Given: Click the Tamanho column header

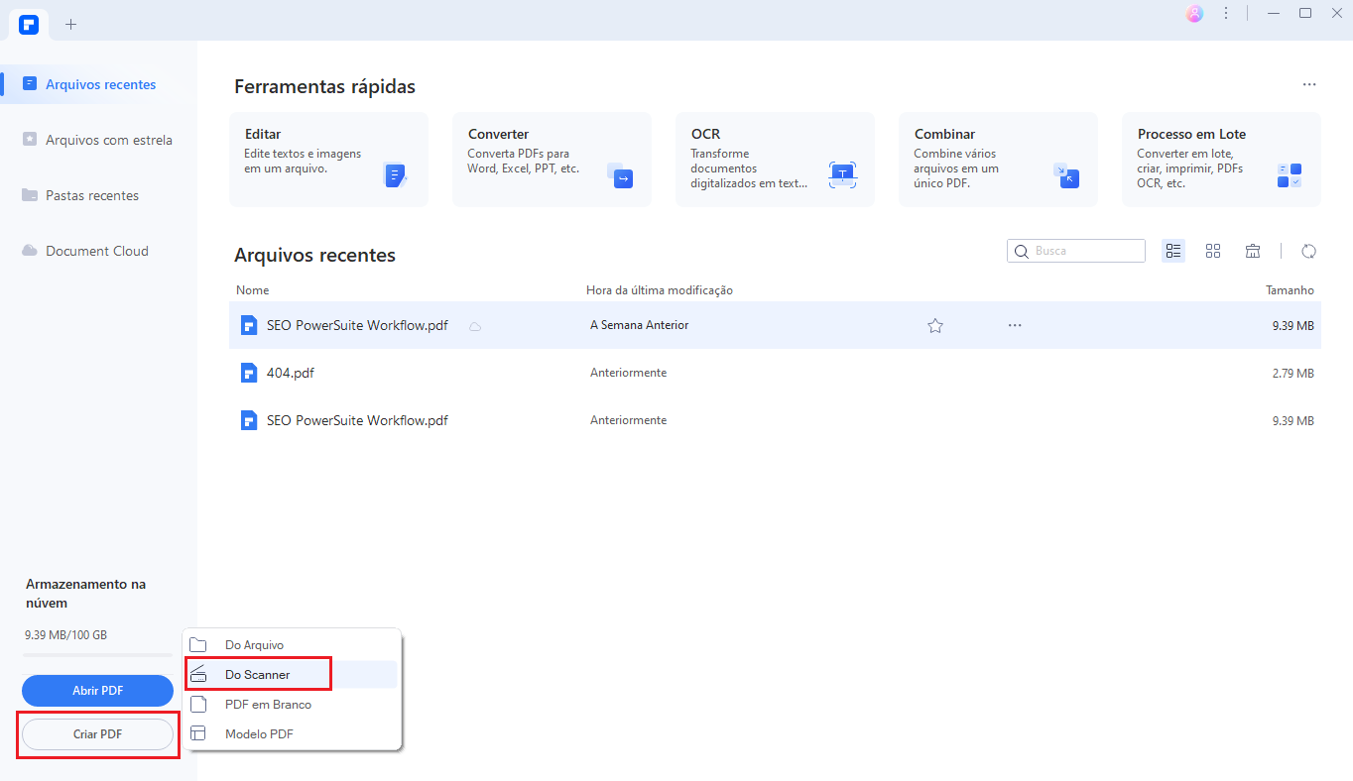Looking at the screenshot, I should 1290,290.
